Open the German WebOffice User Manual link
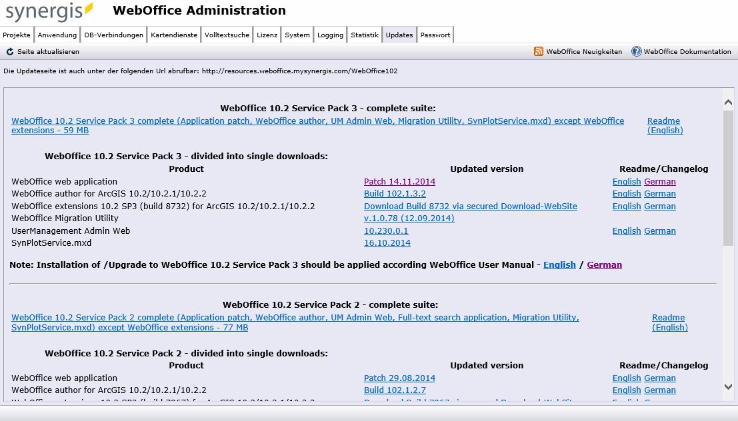 [x=603, y=264]
